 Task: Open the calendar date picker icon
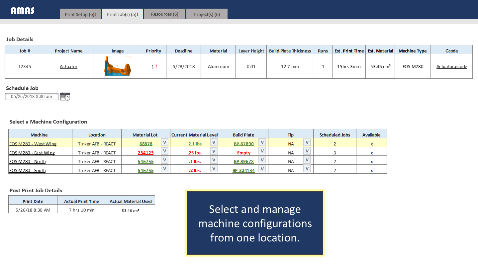point(65,97)
